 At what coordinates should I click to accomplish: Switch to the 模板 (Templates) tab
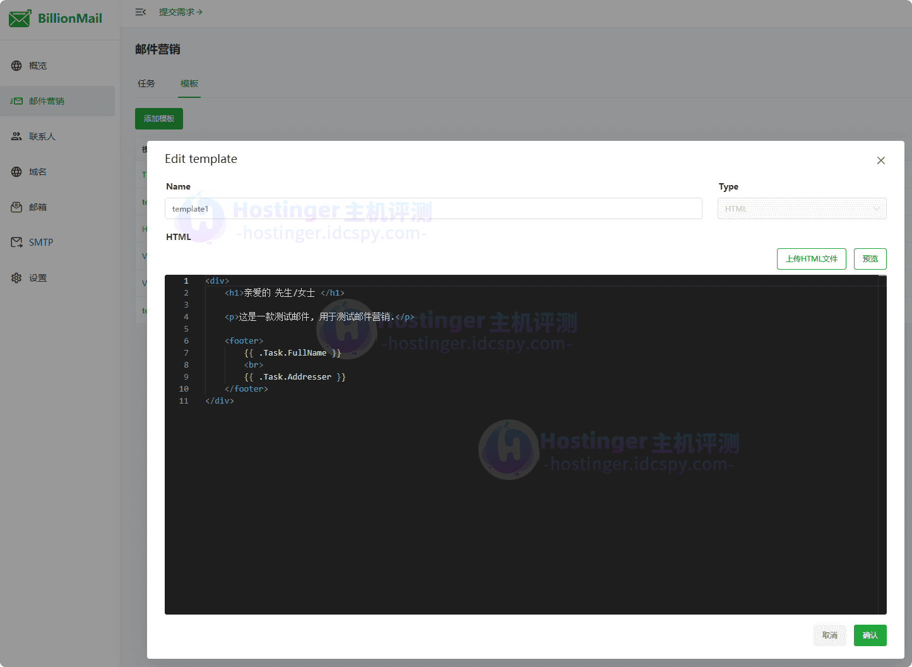pos(189,83)
